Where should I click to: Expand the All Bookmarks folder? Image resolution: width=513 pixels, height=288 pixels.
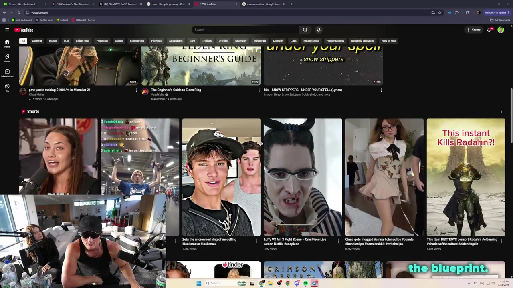500,20
